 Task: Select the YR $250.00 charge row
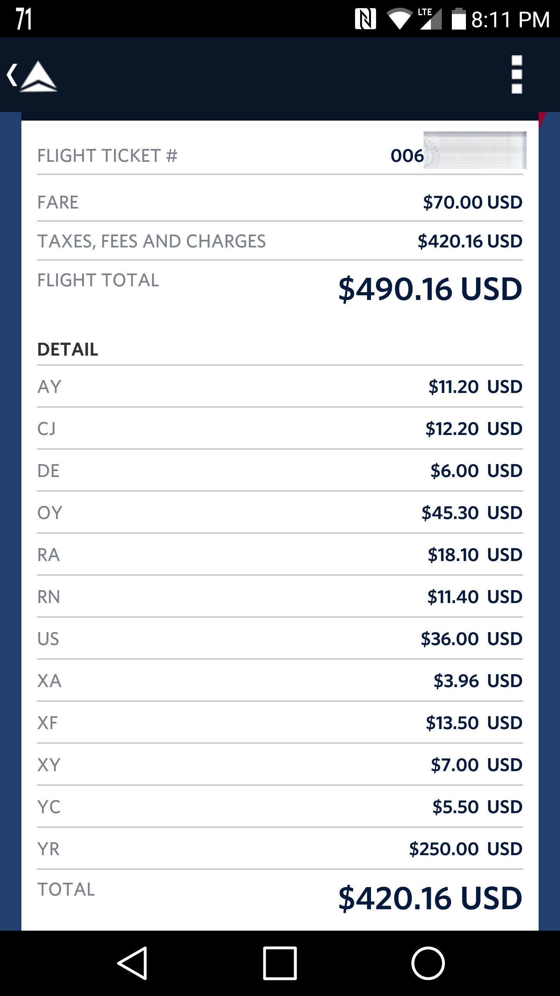[280, 849]
